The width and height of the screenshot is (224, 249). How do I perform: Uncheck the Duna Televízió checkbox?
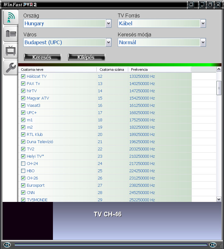click(23, 142)
